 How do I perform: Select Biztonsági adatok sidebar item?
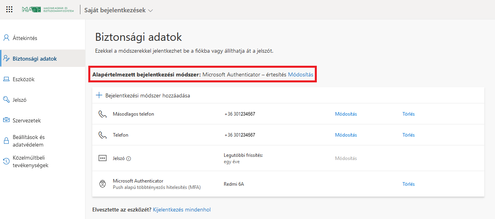point(34,59)
